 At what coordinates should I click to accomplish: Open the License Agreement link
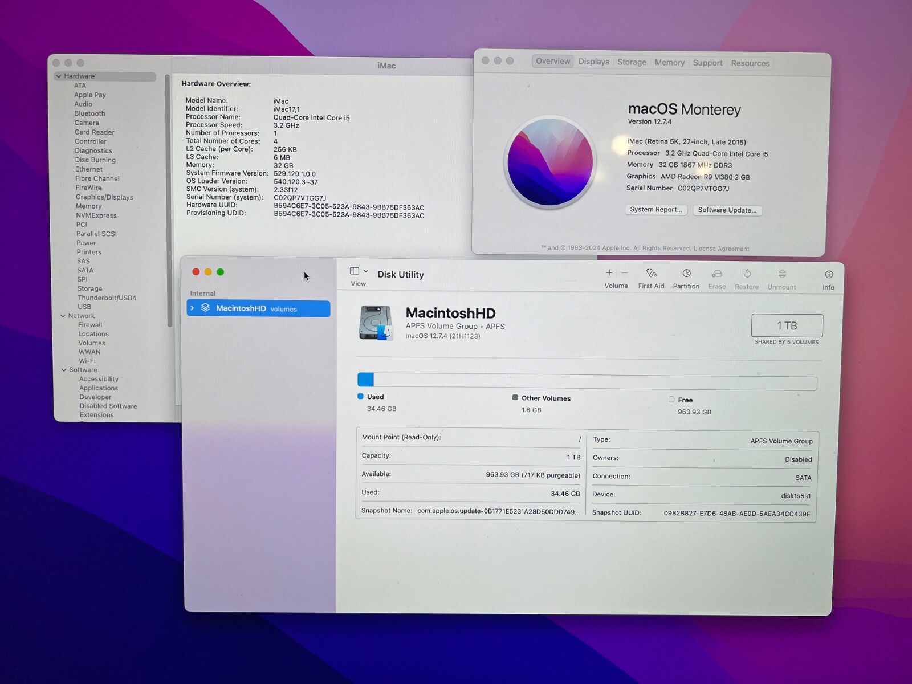click(x=722, y=249)
